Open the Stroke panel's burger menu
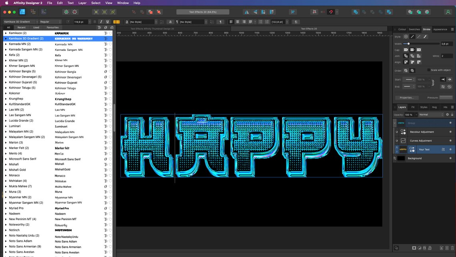 coord(453,29)
